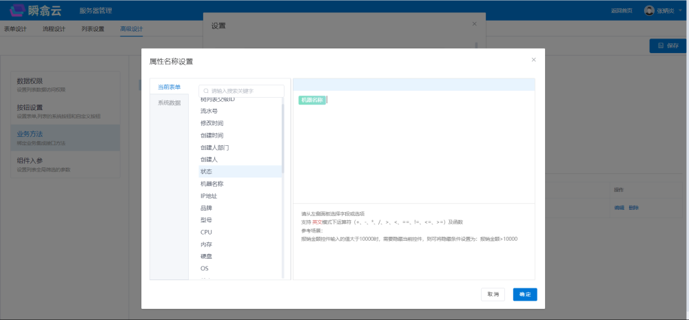Click the 瞬翕云 logo

coord(36,10)
